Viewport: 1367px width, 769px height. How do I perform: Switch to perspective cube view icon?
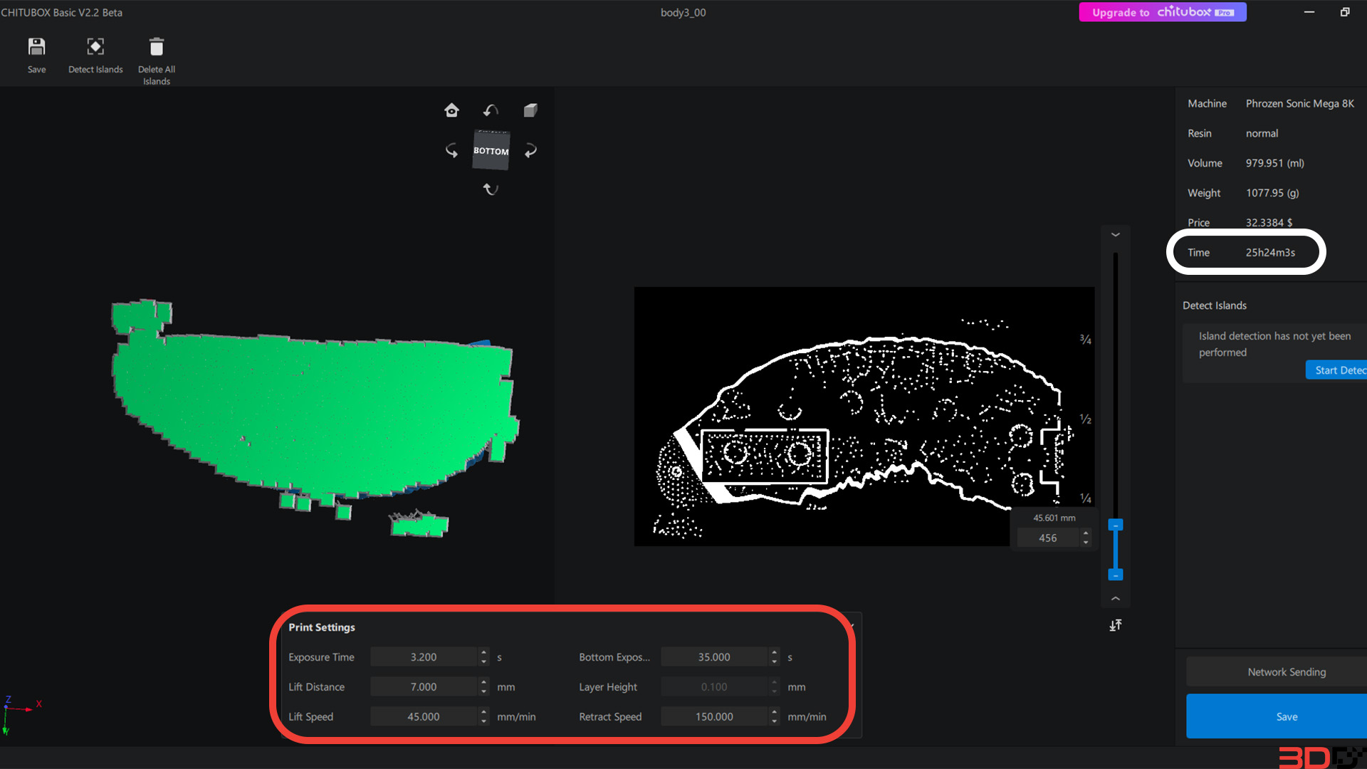point(530,110)
